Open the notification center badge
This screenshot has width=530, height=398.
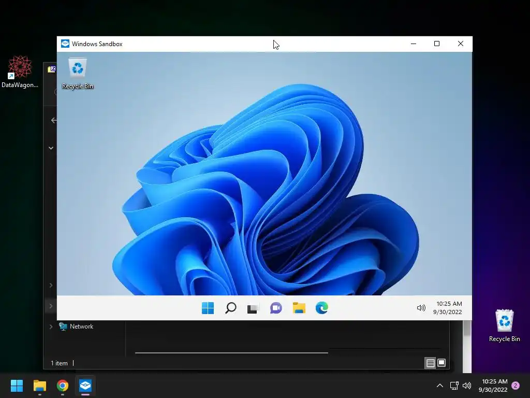[516, 386]
